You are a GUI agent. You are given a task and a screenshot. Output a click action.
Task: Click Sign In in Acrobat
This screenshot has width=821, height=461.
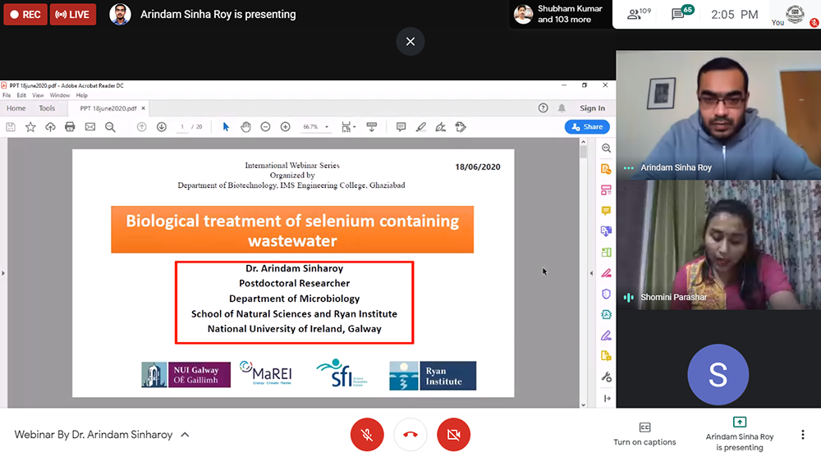pos(592,108)
